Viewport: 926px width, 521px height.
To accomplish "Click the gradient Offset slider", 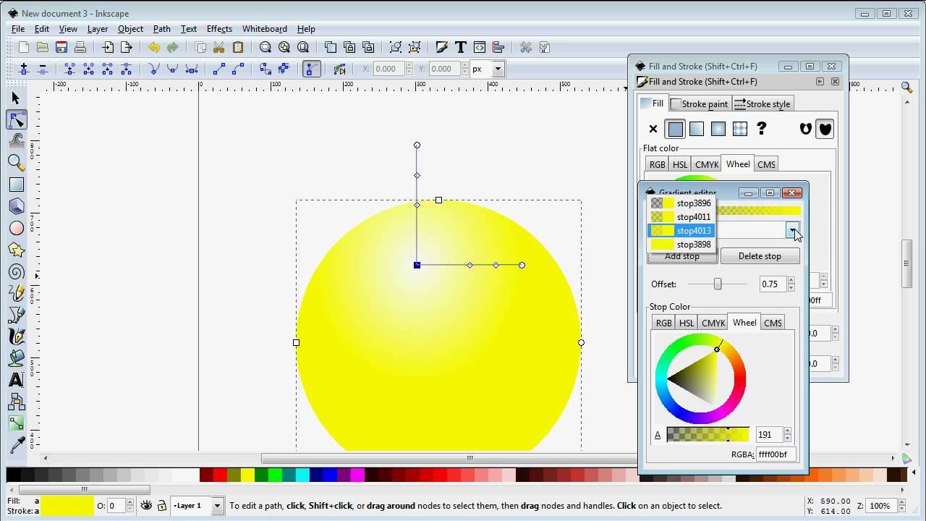I will coord(717,284).
